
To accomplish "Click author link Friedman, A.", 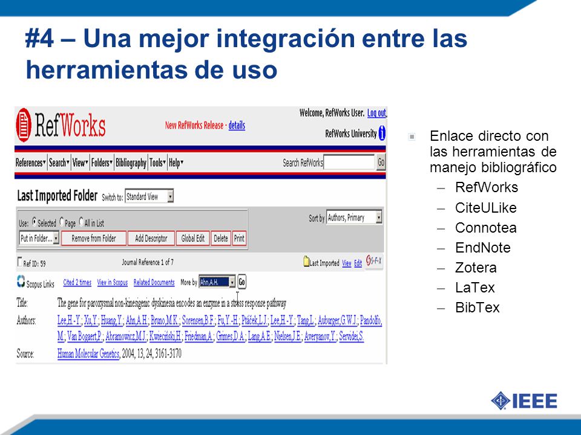I will pos(199,337).
